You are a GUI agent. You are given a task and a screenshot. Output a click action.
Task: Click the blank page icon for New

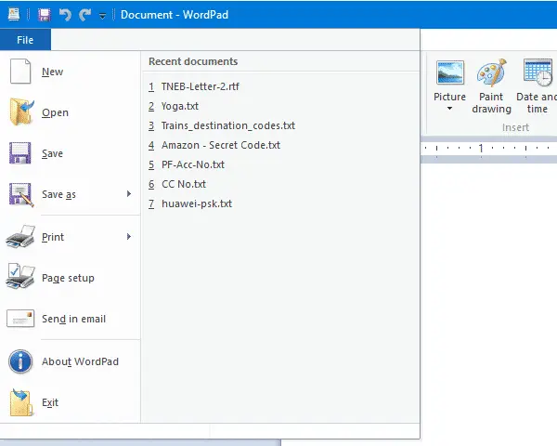pyautogui.click(x=20, y=72)
